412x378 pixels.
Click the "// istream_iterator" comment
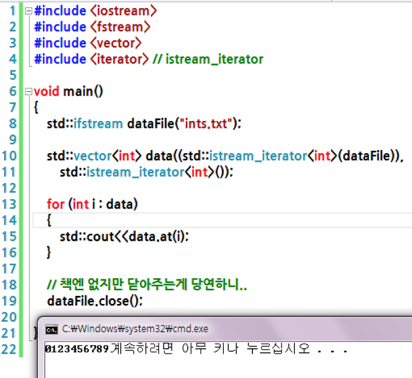208,59
